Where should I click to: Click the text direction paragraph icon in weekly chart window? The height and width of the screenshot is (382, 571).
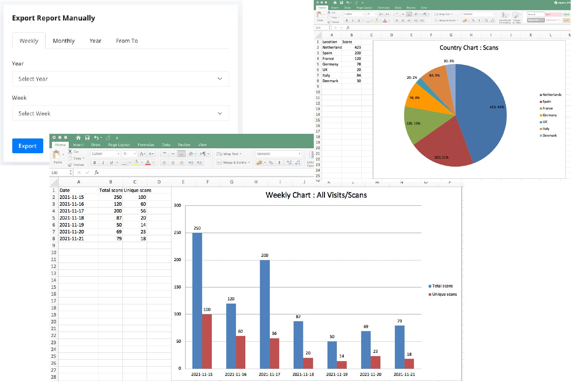coord(203,154)
